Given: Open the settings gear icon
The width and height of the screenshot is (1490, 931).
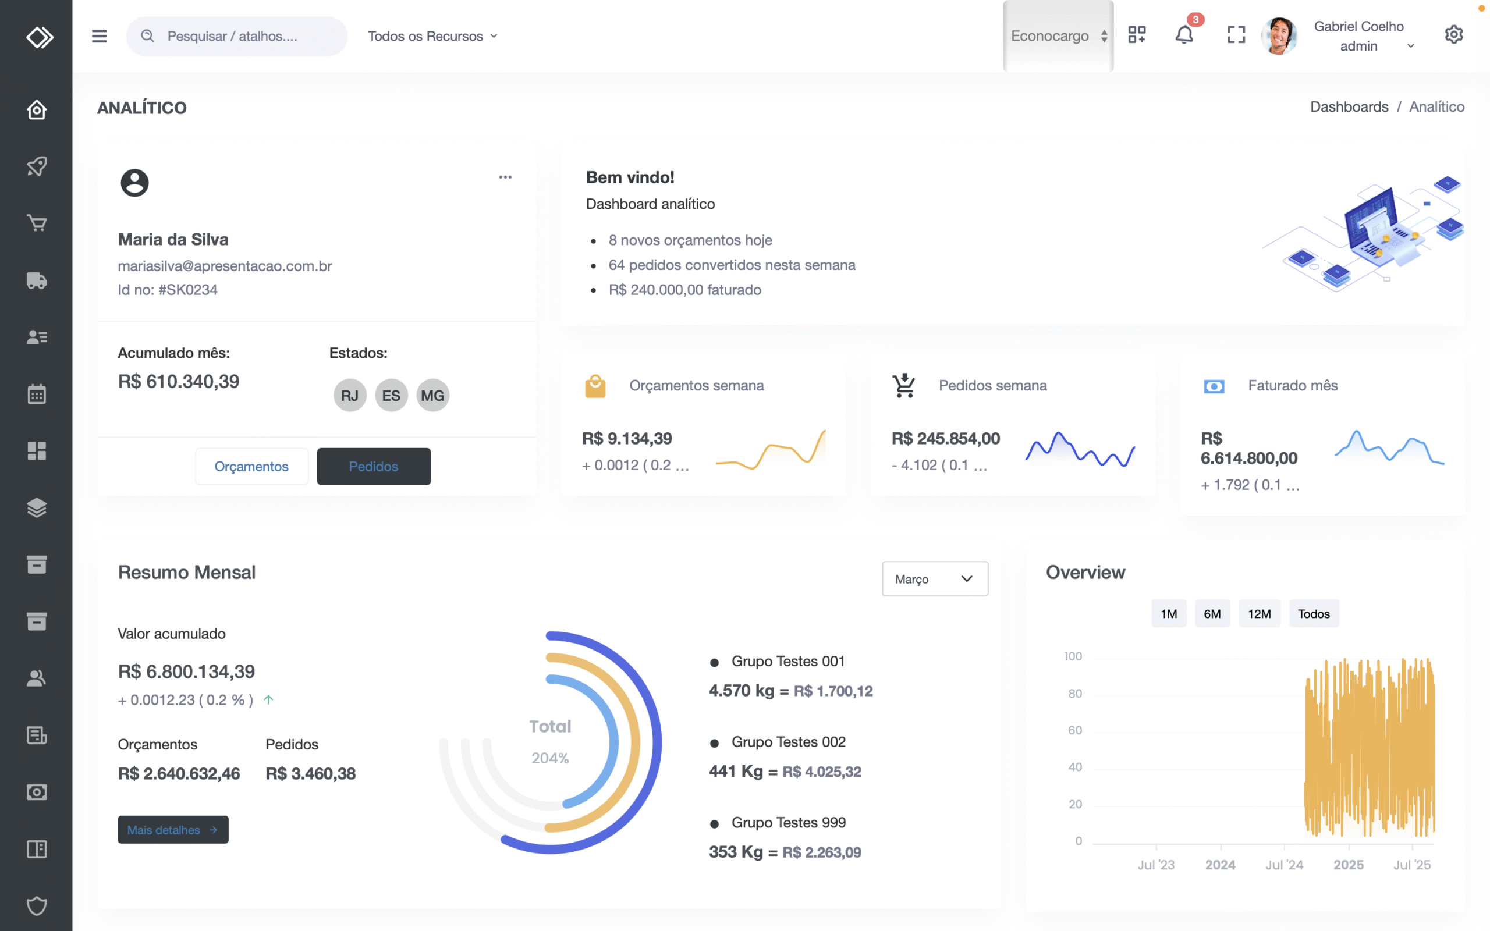Looking at the screenshot, I should (x=1454, y=35).
